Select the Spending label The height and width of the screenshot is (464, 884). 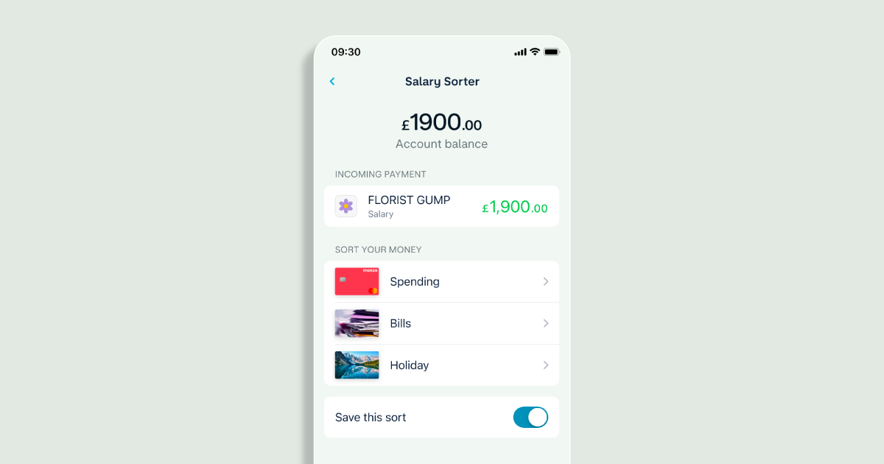tap(415, 282)
